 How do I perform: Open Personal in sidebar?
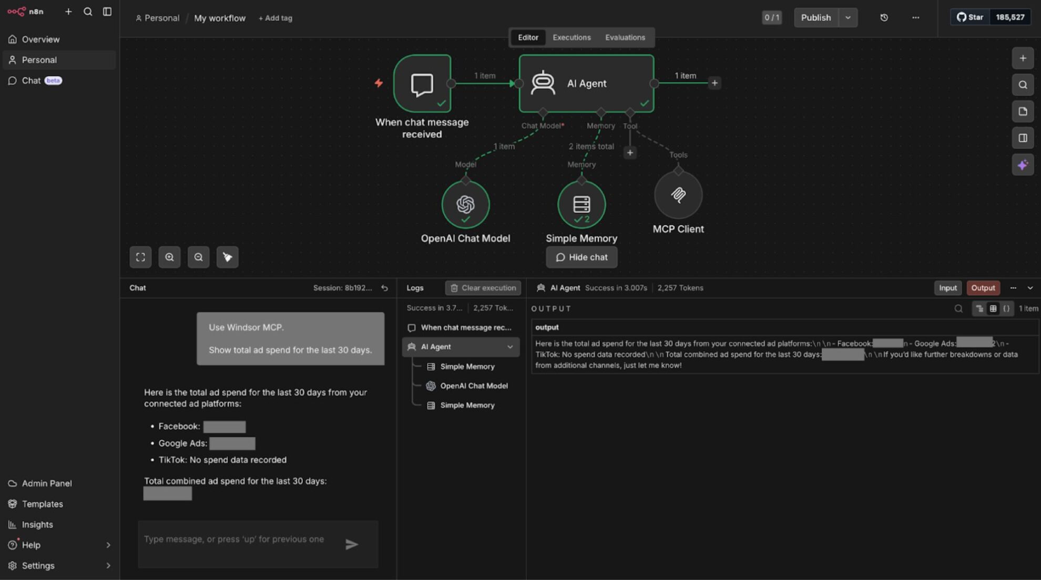[x=59, y=60]
